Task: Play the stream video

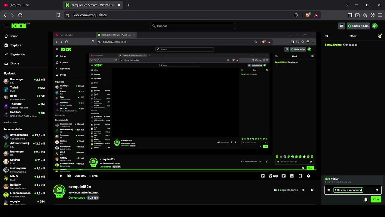Action: click(61, 176)
